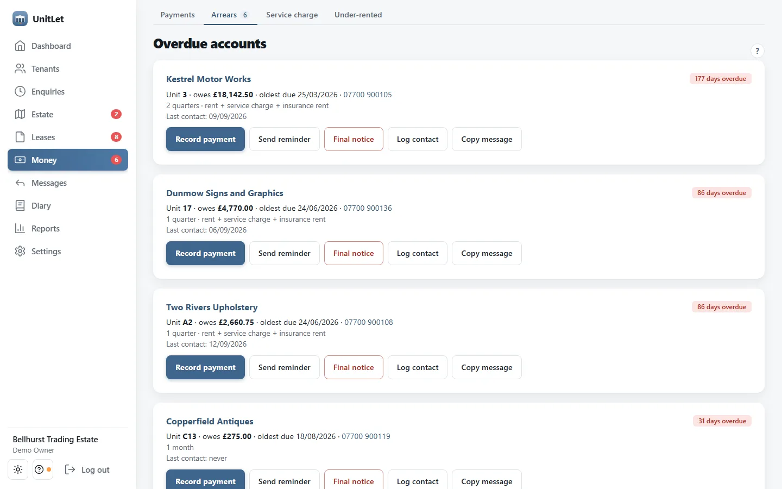The width and height of the screenshot is (782, 489).
Task: Open Tenants via its people icon
Action: (20, 69)
